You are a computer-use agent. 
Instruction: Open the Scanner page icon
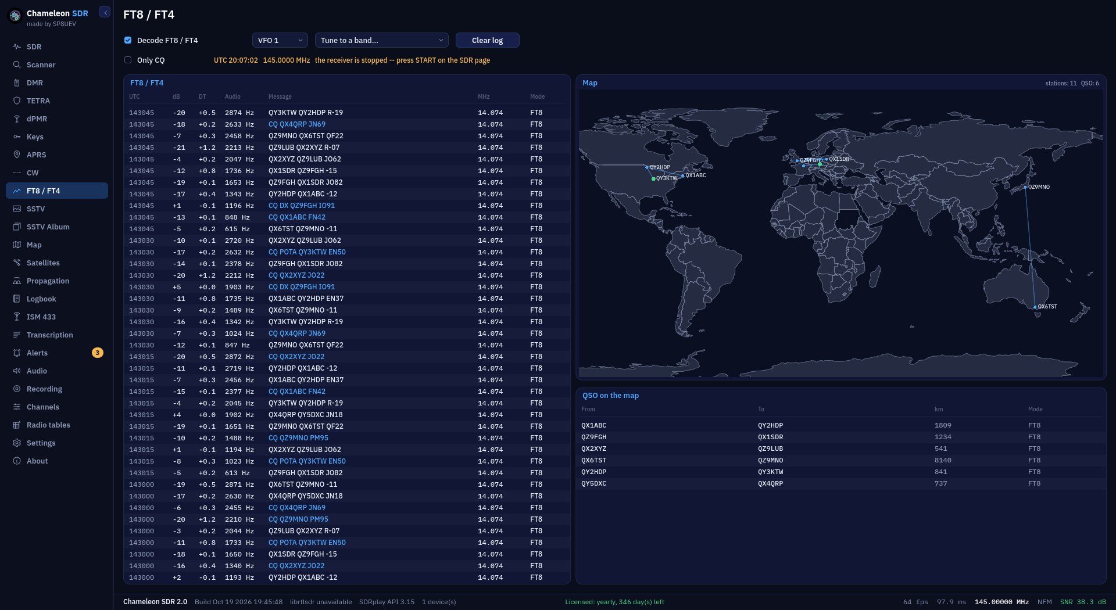(x=17, y=64)
